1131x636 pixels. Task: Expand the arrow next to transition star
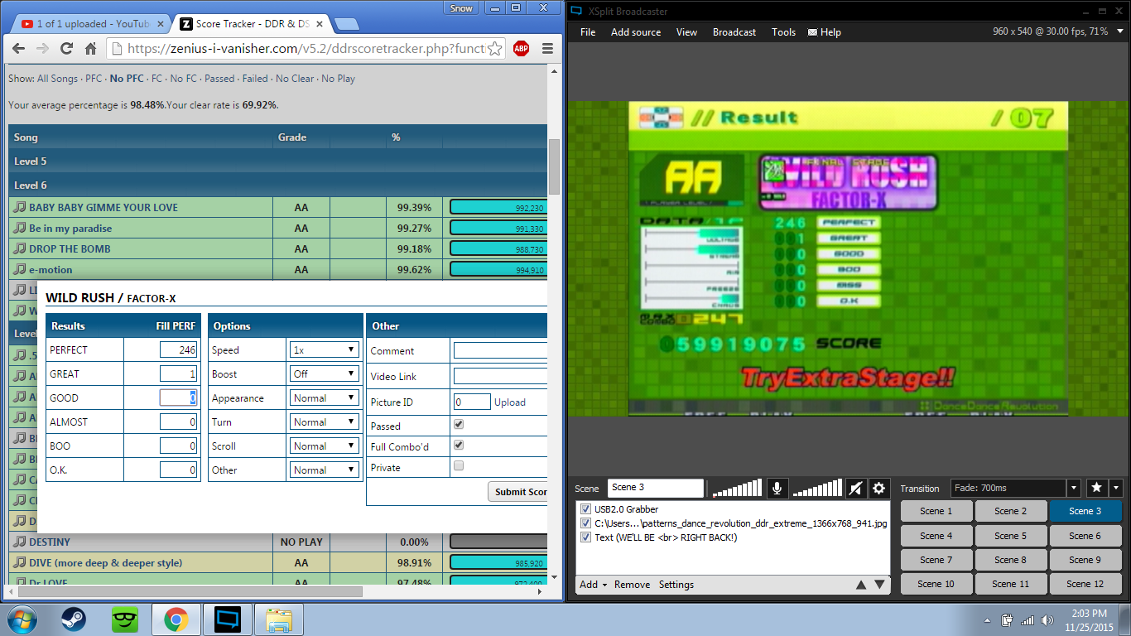(x=1115, y=488)
